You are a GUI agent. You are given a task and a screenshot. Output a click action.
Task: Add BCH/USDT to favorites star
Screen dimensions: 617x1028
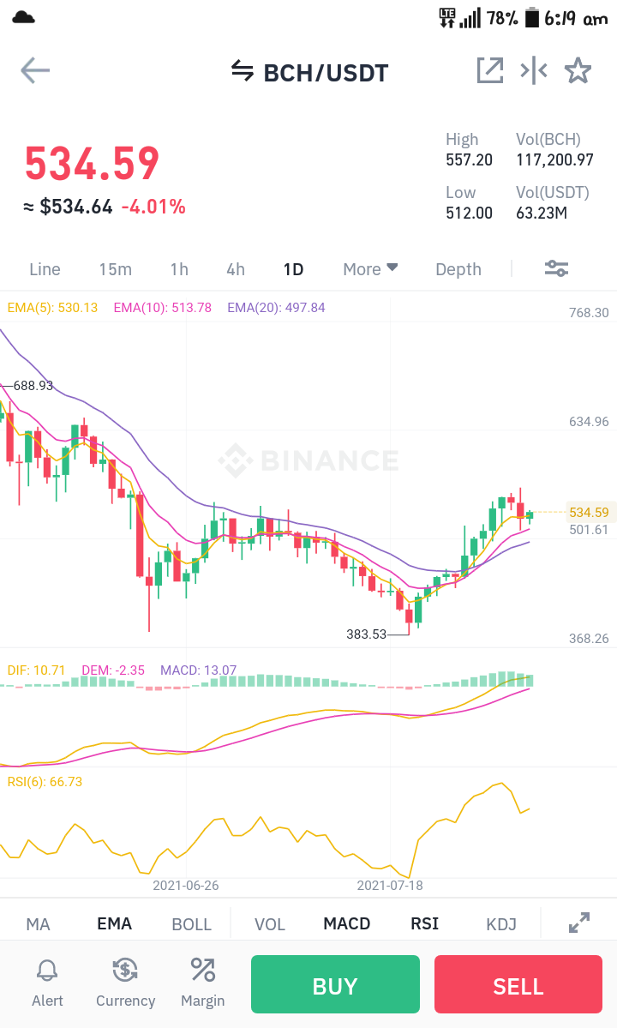coord(578,71)
